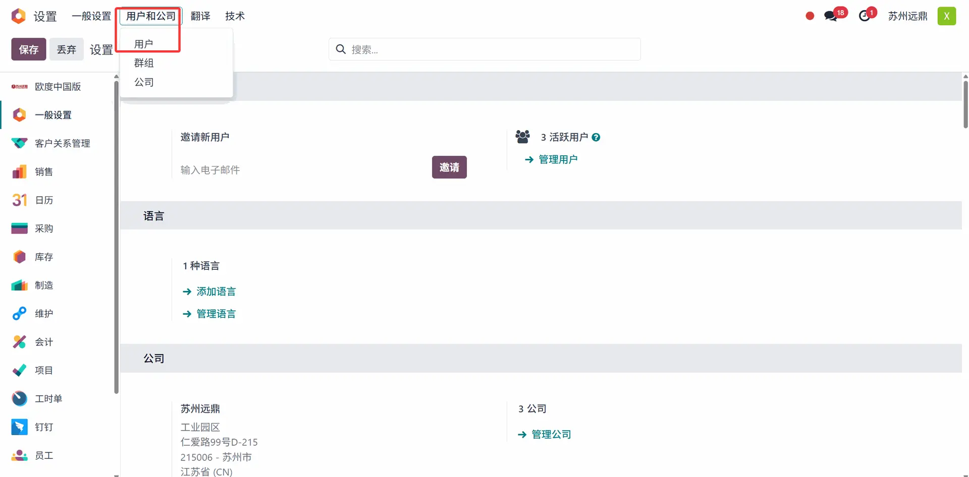Open the 翻译 menu
969x477 pixels.
click(x=200, y=16)
